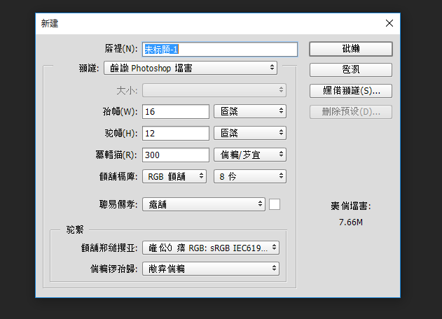Open the sRGB IEC619 color profile dropdown

[211, 248]
